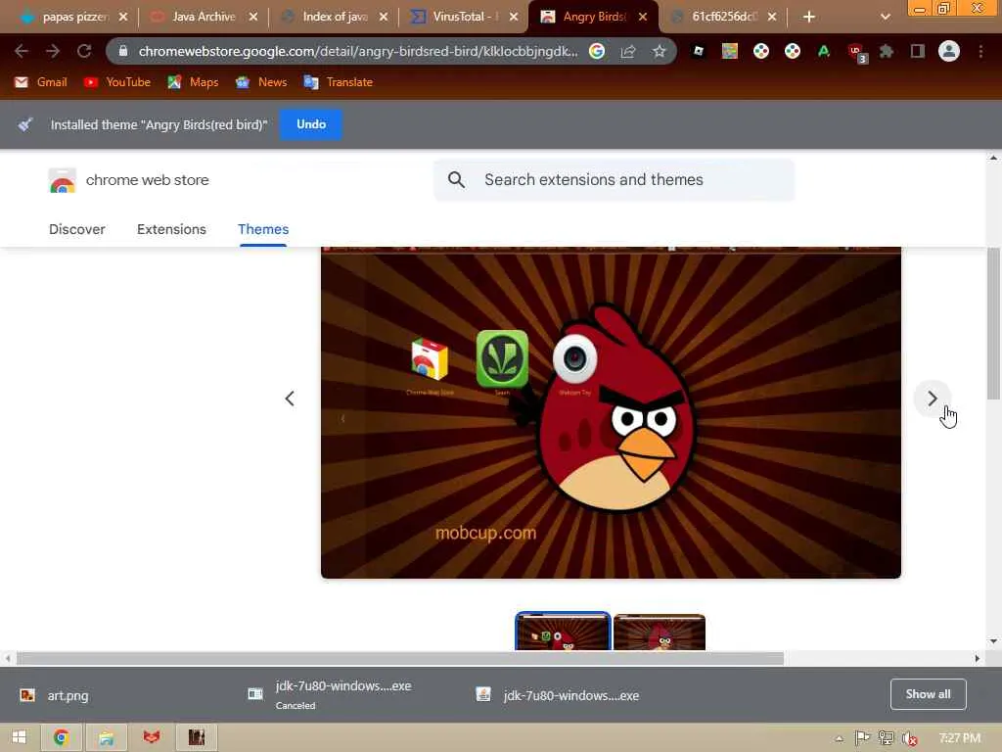Select the second screenshot thumbnail

(660, 633)
